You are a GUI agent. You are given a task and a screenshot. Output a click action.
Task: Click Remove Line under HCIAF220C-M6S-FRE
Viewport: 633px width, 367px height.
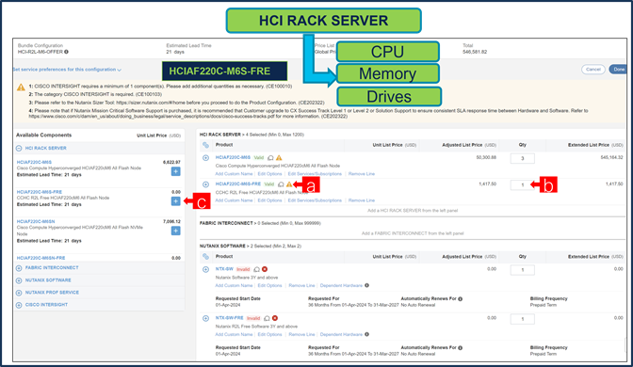point(362,200)
